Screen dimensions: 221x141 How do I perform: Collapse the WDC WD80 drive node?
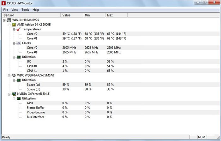9,76
